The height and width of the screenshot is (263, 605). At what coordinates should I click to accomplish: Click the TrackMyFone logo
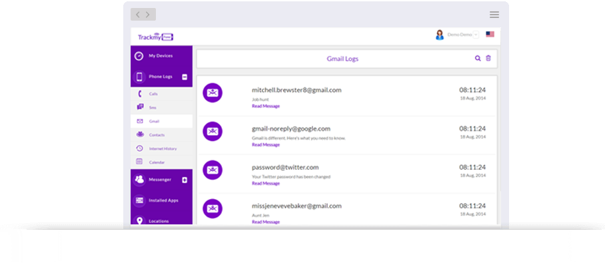pyautogui.click(x=155, y=37)
